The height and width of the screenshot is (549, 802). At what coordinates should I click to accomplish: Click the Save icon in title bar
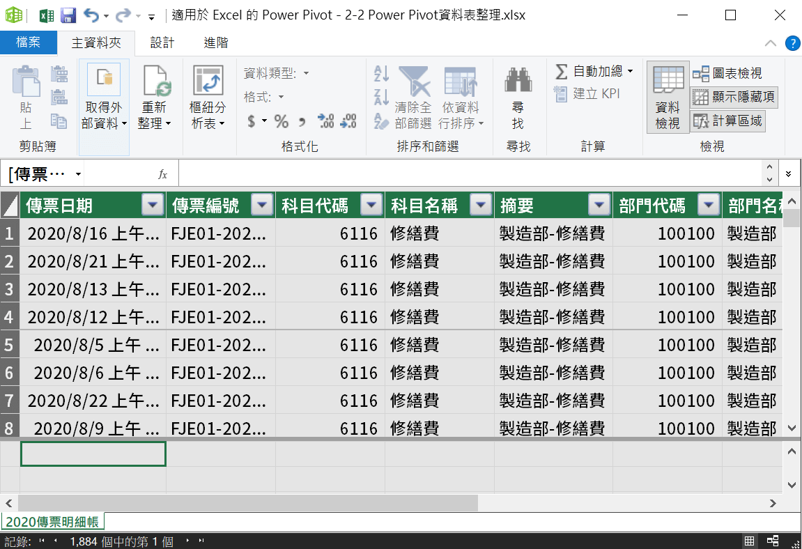(x=68, y=15)
